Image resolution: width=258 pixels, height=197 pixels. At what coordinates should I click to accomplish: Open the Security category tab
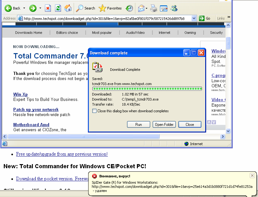[x=216, y=33]
